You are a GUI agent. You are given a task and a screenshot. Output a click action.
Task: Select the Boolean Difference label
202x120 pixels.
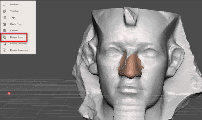18,44
